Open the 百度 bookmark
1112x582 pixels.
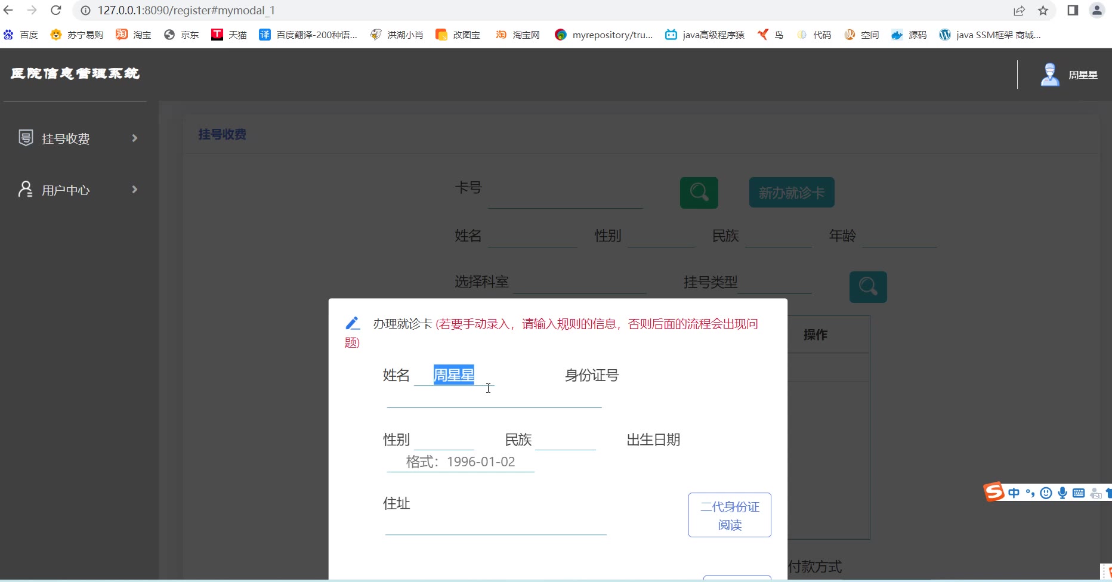point(21,35)
